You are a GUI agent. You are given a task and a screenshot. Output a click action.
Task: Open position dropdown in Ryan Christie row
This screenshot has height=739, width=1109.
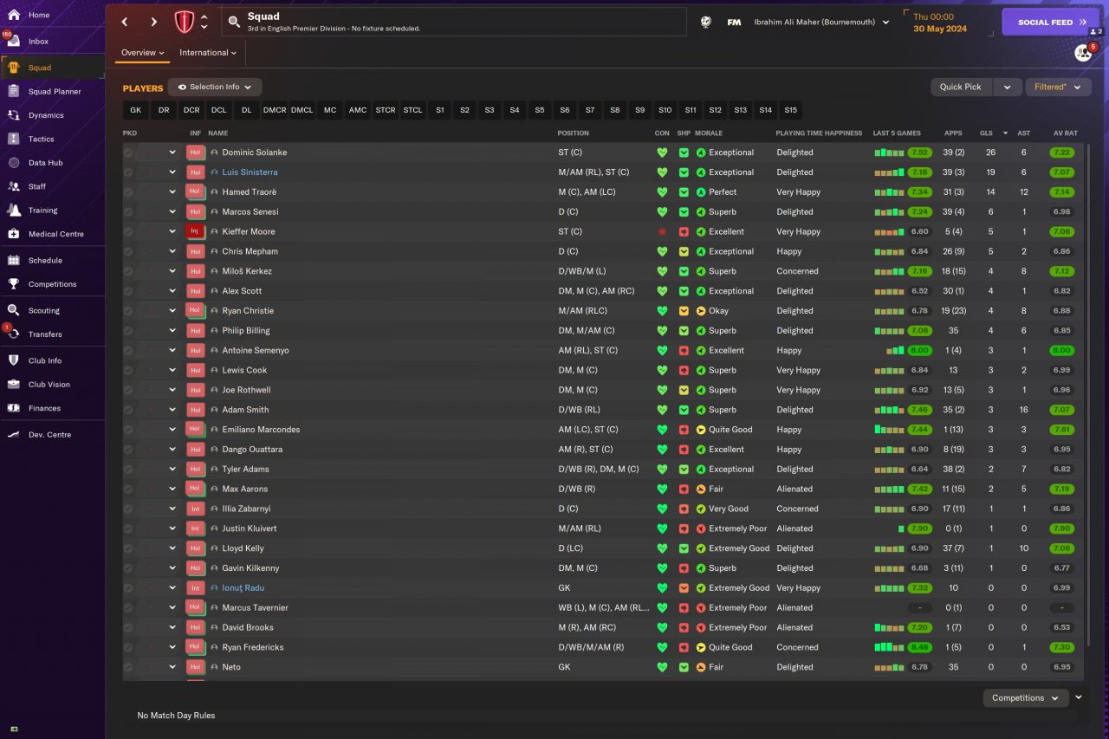[172, 311]
